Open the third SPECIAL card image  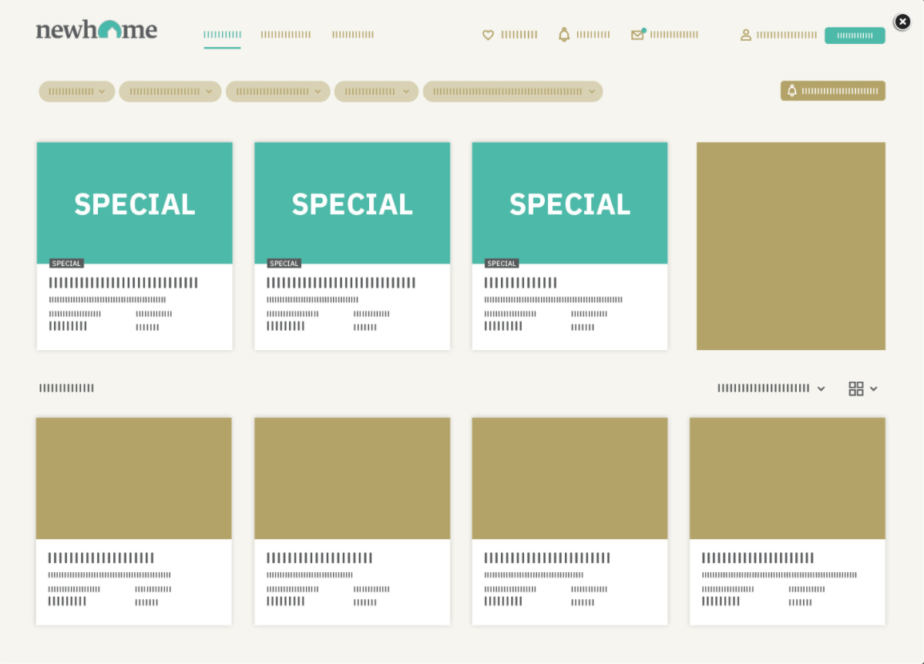(570, 203)
